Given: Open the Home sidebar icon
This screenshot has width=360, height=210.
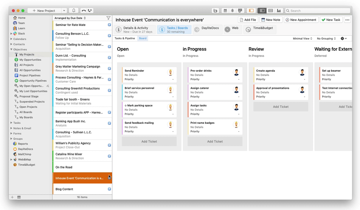Looking at the screenshot, I should [x=15, y=18].
